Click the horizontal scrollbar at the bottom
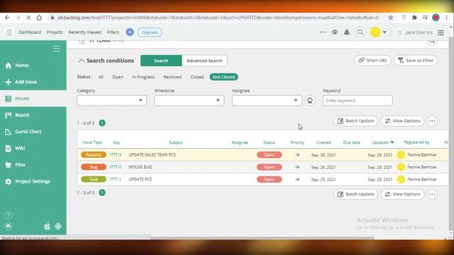 [262, 238]
